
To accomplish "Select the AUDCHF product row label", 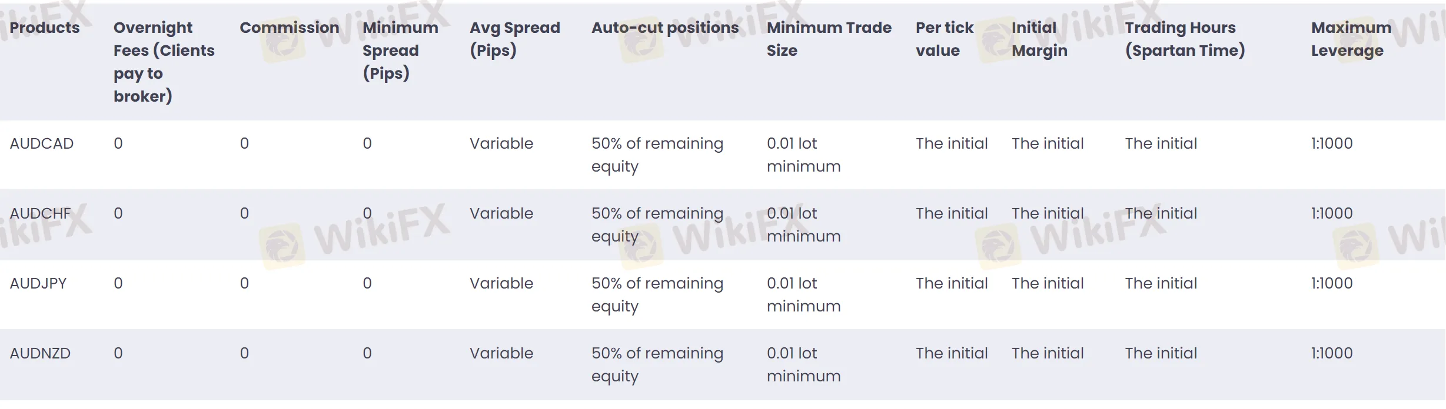I will tap(40, 213).
